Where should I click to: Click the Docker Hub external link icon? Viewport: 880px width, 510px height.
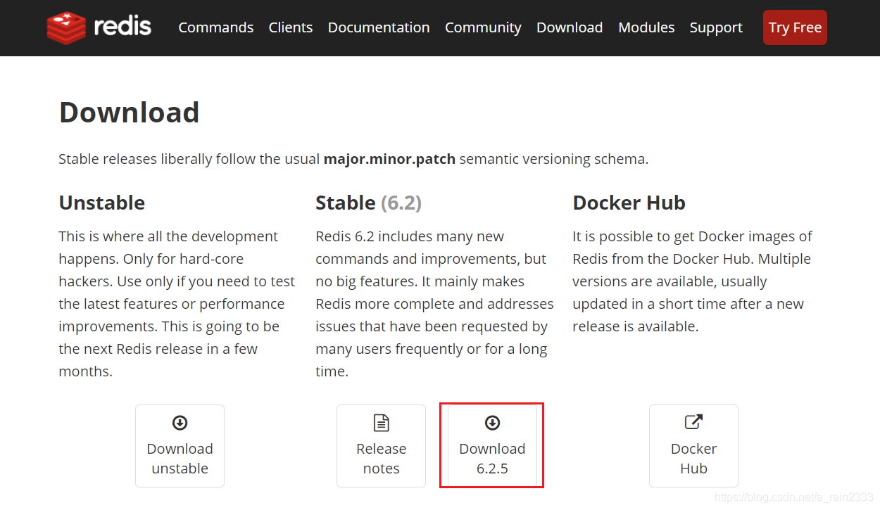(693, 422)
